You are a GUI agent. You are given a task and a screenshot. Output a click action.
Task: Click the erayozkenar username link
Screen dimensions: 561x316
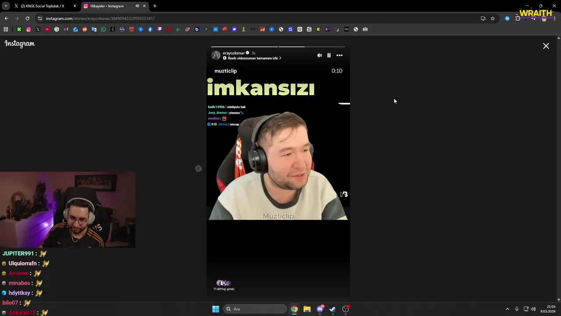(234, 53)
